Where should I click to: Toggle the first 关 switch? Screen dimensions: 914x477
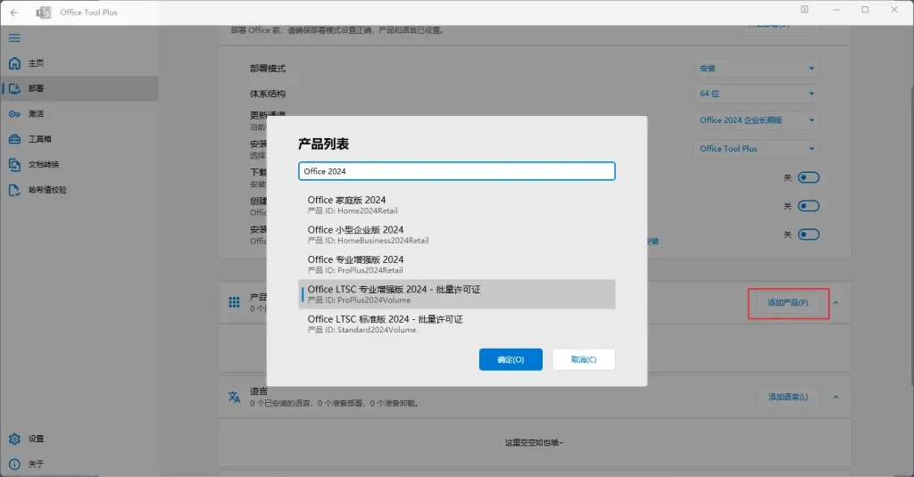(x=809, y=177)
